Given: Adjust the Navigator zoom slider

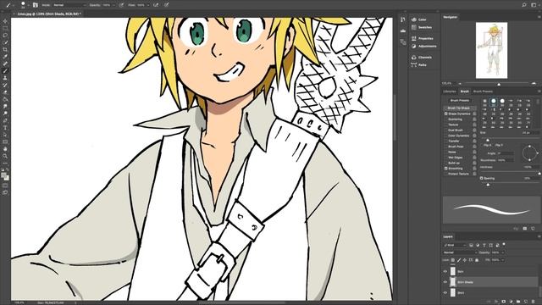Looking at the screenshot, I should point(499,84).
